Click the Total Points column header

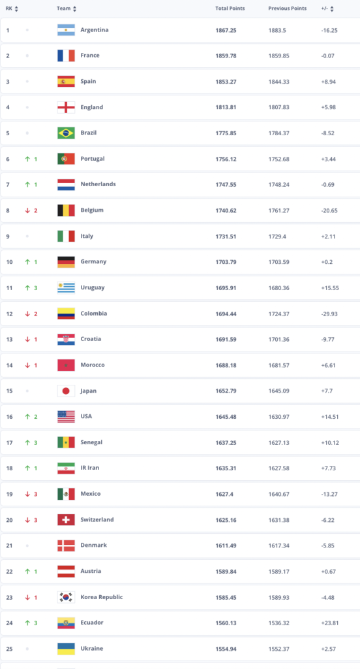[x=230, y=8]
